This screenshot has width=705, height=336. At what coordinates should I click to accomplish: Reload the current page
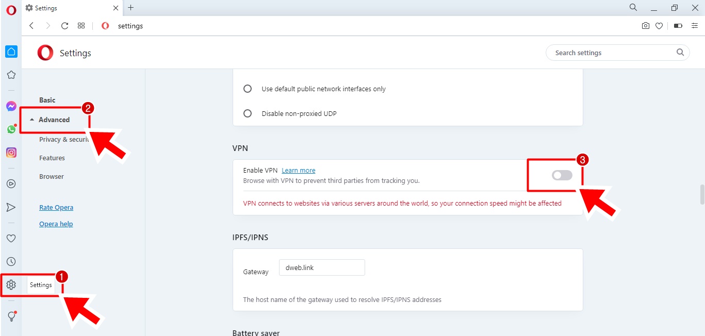(x=64, y=26)
